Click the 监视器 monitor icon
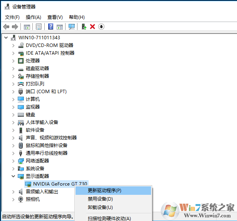 [x=21, y=107]
